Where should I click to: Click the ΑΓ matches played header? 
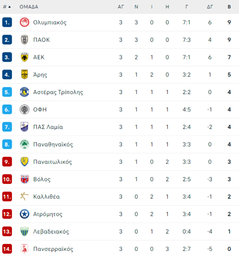coord(121,7)
